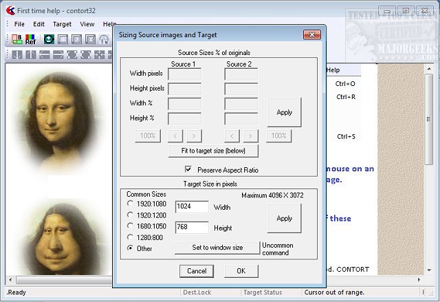Image resolution: width=440 pixels, height=302 pixels.
Task: Choose the 1680:1050 radio option
Action: pyautogui.click(x=130, y=226)
